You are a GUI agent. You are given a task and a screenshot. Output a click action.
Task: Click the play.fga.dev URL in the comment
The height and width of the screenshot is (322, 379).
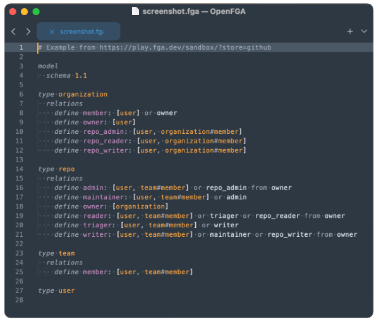pyautogui.click(x=185, y=47)
